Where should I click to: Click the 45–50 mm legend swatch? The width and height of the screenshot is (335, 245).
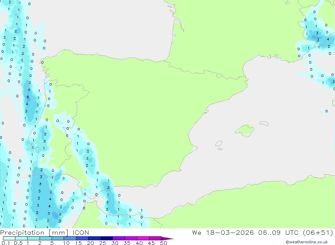(155, 238)
